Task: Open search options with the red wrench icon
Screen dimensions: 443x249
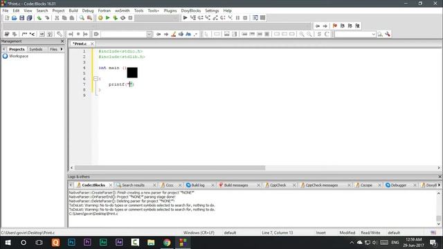Action: coord(388,34)
